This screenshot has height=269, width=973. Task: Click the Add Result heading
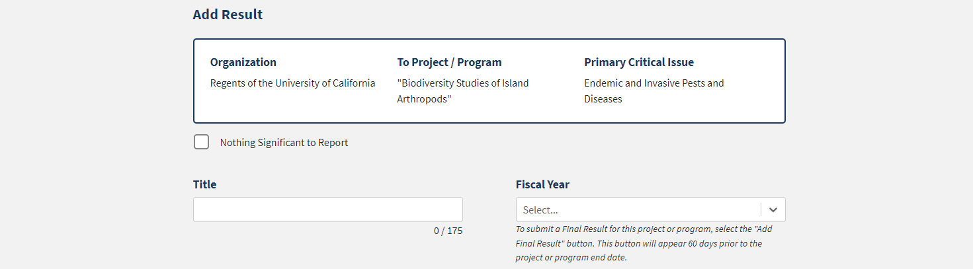[x=228, y=15]
